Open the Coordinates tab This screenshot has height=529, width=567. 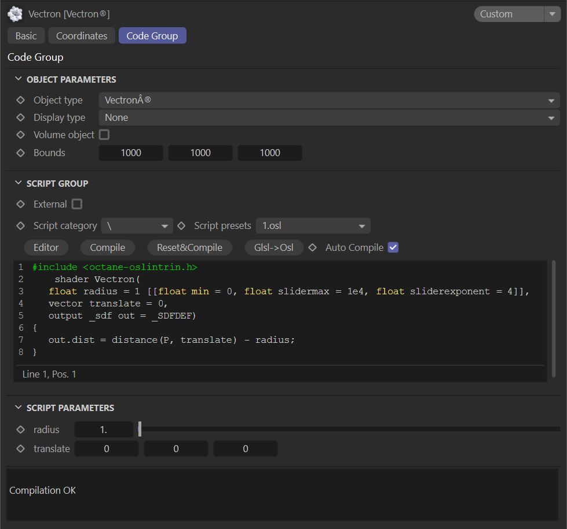pos(82,36)
